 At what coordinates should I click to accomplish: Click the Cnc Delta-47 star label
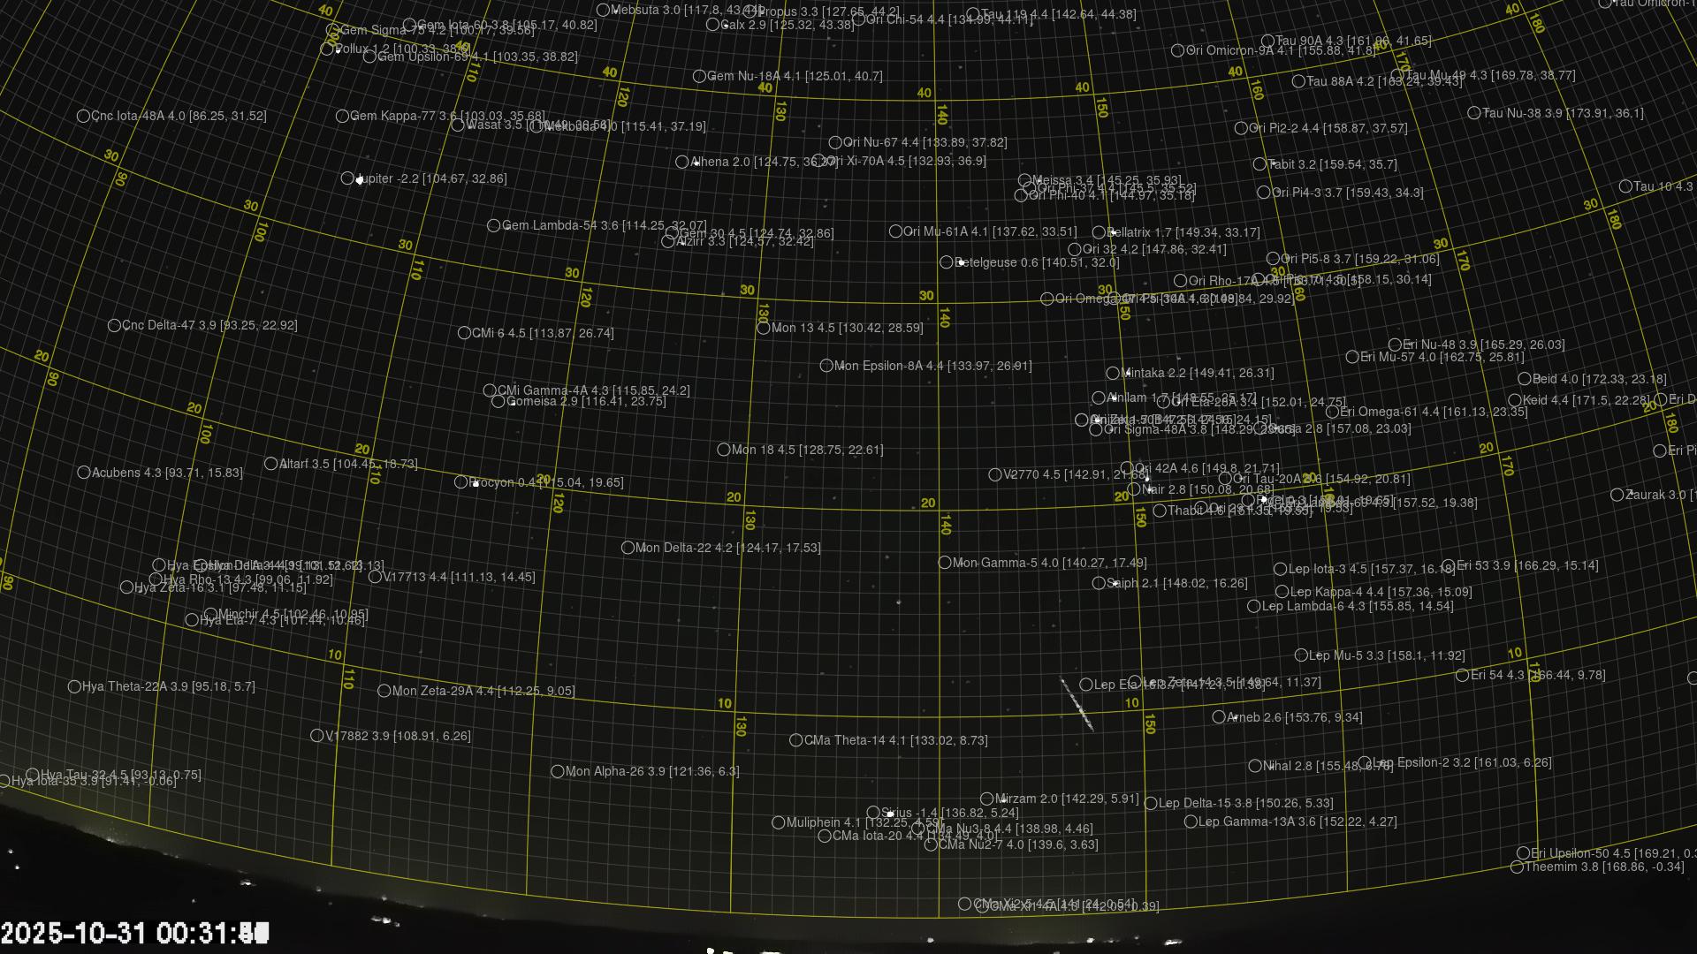(x=209, y=325)
